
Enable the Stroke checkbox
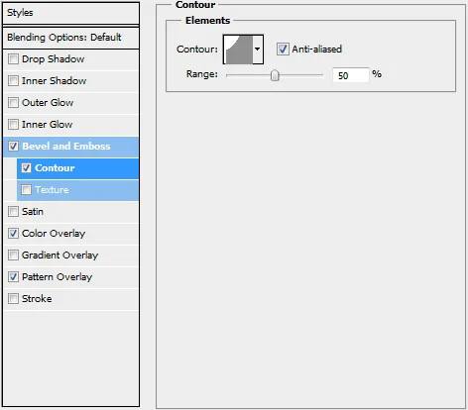coord(13,299)
